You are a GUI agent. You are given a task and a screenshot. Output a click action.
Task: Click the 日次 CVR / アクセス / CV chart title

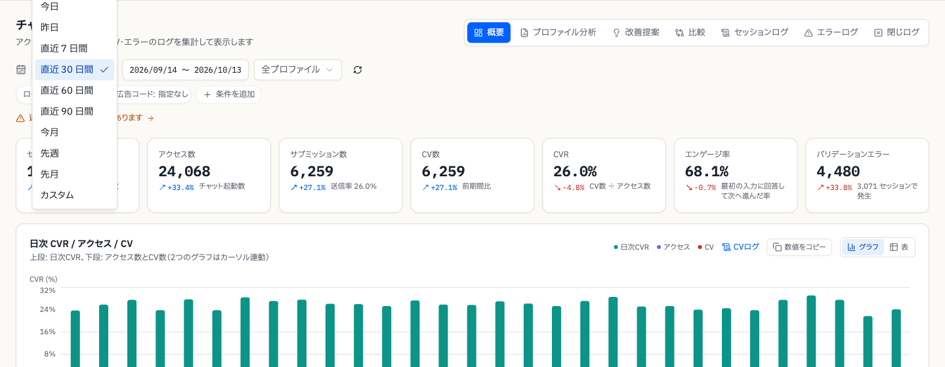point(81,244)
